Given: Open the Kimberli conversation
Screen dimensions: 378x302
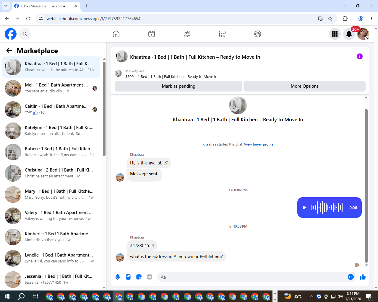Looking at the screenshot, I should 51,237.
